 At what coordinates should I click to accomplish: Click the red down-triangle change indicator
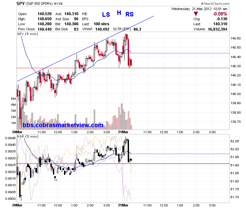point(196,14)
